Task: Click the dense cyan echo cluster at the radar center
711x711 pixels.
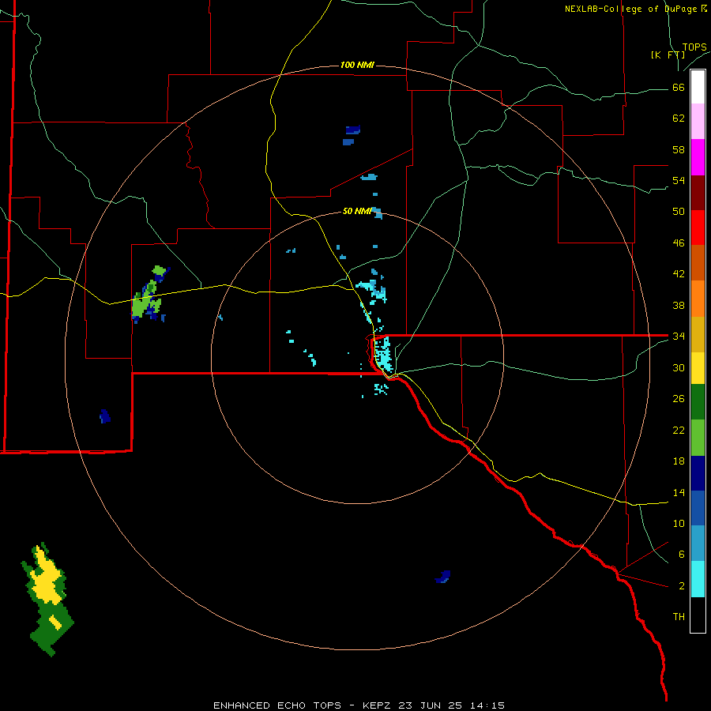Action: click(x=384, y=355)
